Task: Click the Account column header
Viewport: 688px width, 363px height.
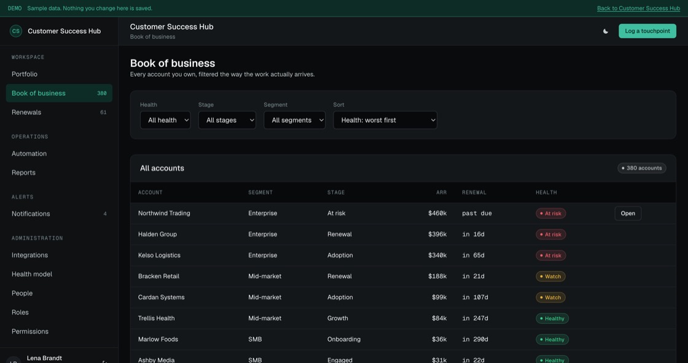Action: (x=150, y=192)
